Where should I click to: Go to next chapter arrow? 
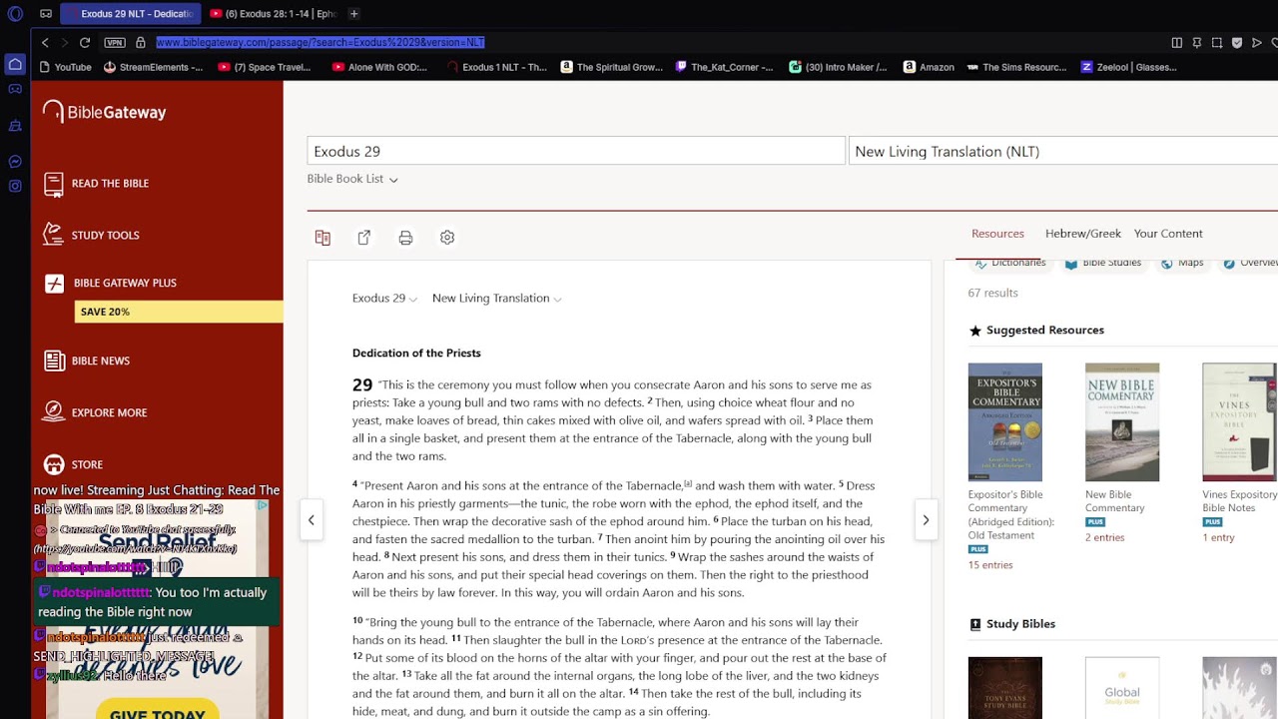pos(926,520)
